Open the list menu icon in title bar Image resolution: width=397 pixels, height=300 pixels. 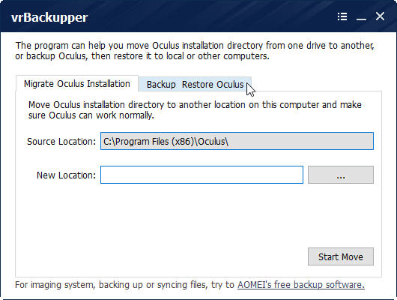[342, 16]
